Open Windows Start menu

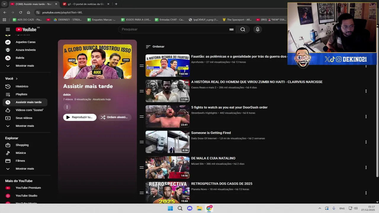click(x=170, y=208)
